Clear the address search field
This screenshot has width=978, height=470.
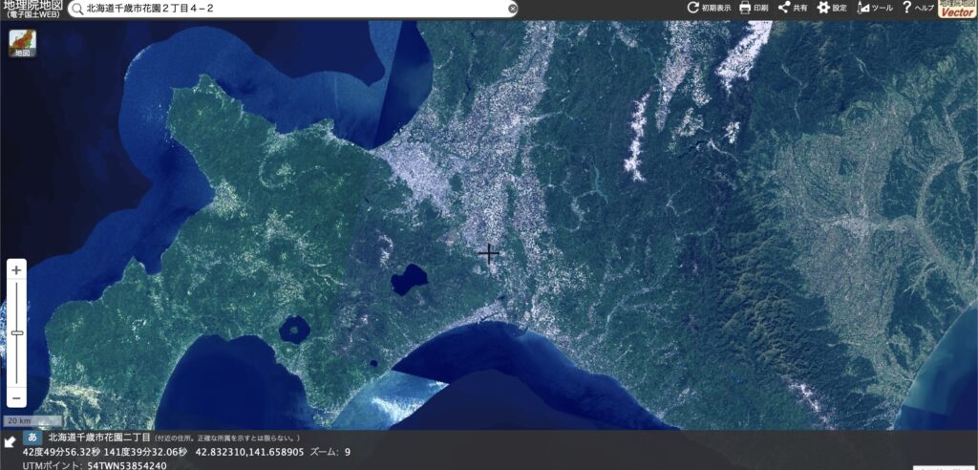pyautogui.click(x=512, y=8)
